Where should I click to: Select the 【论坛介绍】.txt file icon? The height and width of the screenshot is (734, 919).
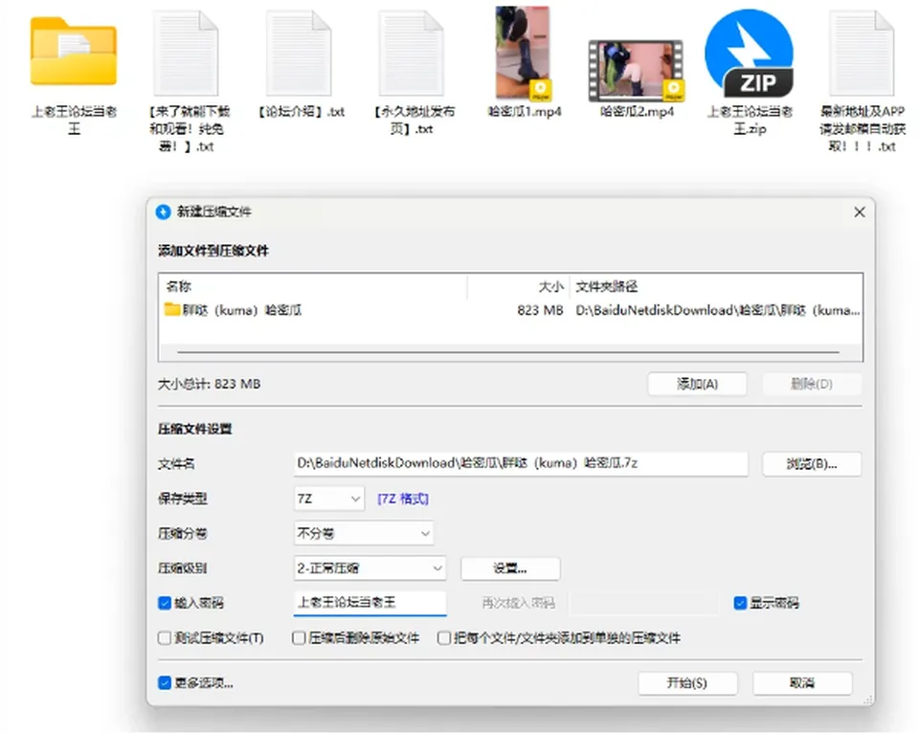point(299,53)
